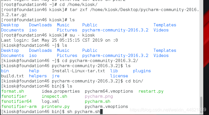Click the 'tar zxf' command line text
Viewport: 209px width, 115px height.
(134, 10)
